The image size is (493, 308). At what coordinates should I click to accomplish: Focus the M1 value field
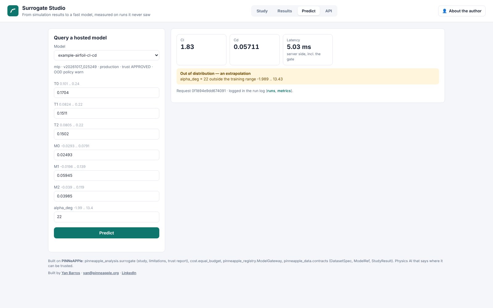click(x=107, y=176)
